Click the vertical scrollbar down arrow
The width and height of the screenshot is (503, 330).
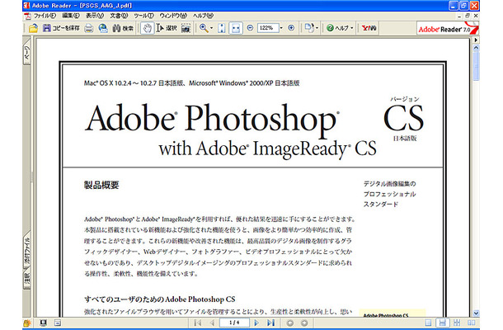476,313
